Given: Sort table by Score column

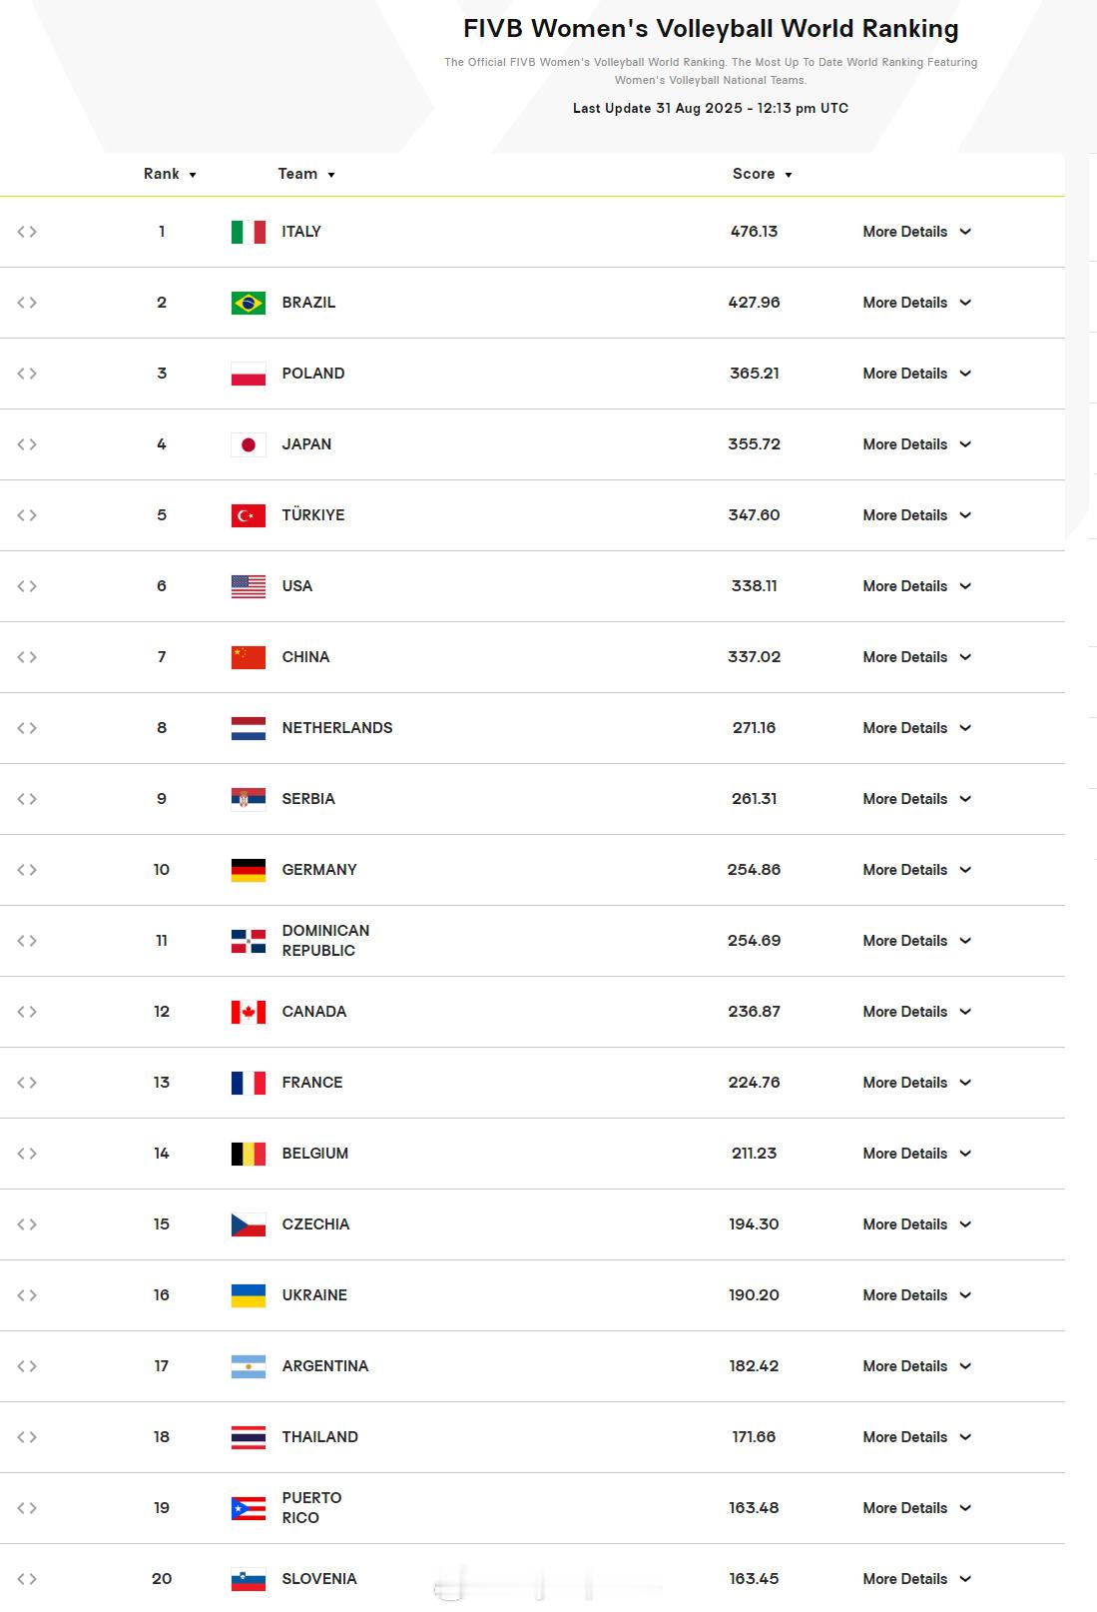Looking at the screenshot, I should pos(763,174).
